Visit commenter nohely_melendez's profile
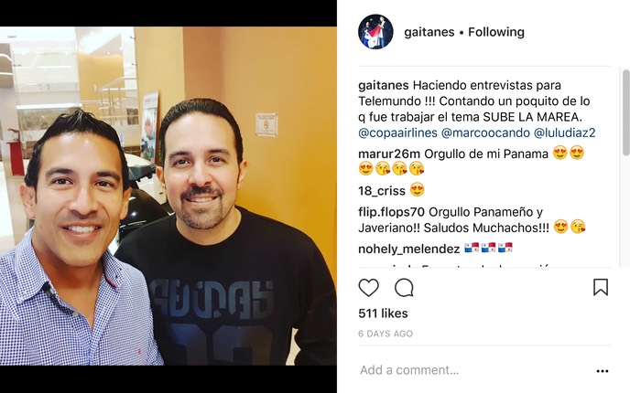The image size is (630, 393). click(409, 249)
